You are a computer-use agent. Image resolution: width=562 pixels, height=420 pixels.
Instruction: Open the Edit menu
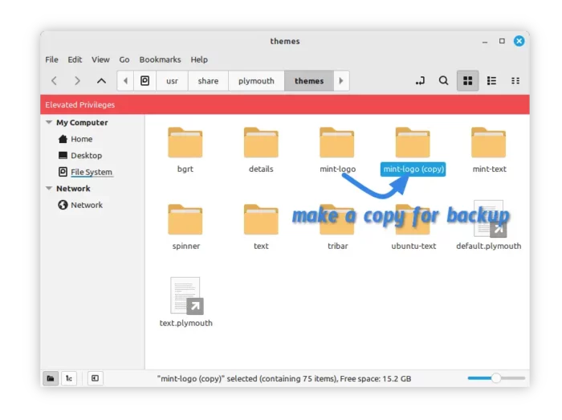[75, 59]
